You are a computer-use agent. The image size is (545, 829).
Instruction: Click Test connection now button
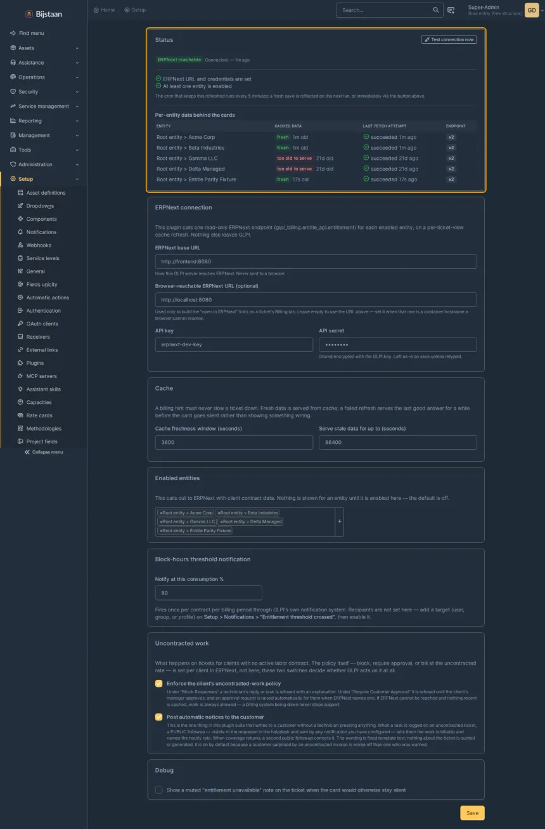point(449,39)
